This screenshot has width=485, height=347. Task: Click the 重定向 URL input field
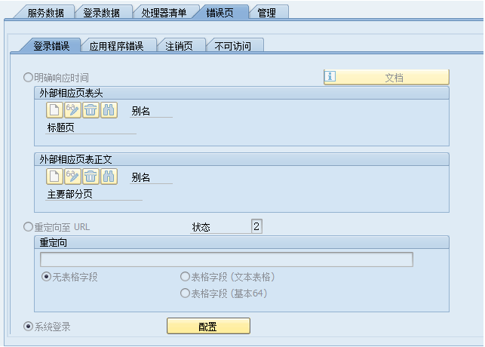point(226,259)
